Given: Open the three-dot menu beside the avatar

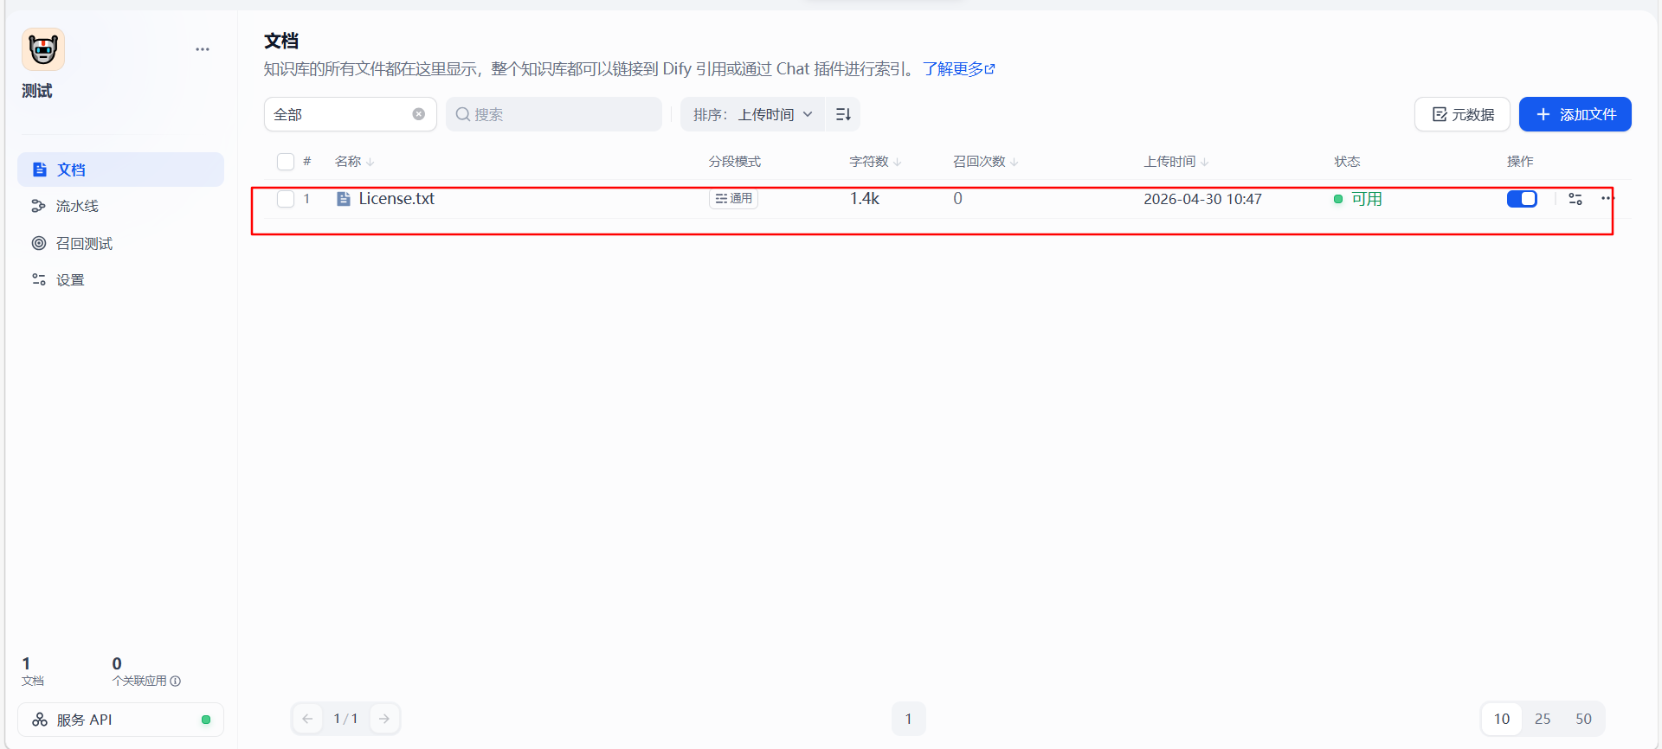Looking at the screenshot, I should coord(203,49).
